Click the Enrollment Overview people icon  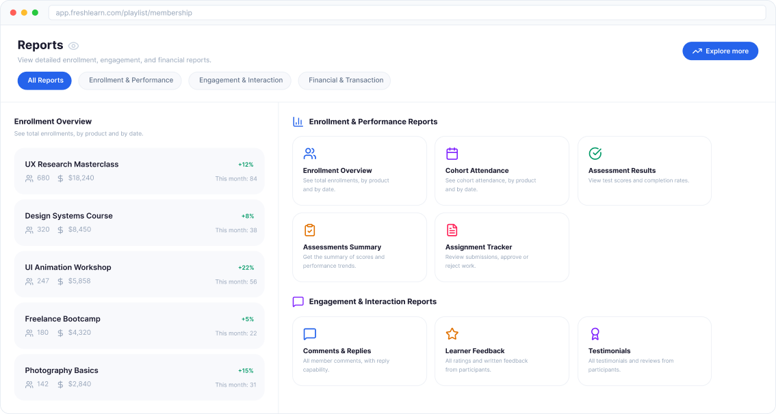(x=309, y=154)
